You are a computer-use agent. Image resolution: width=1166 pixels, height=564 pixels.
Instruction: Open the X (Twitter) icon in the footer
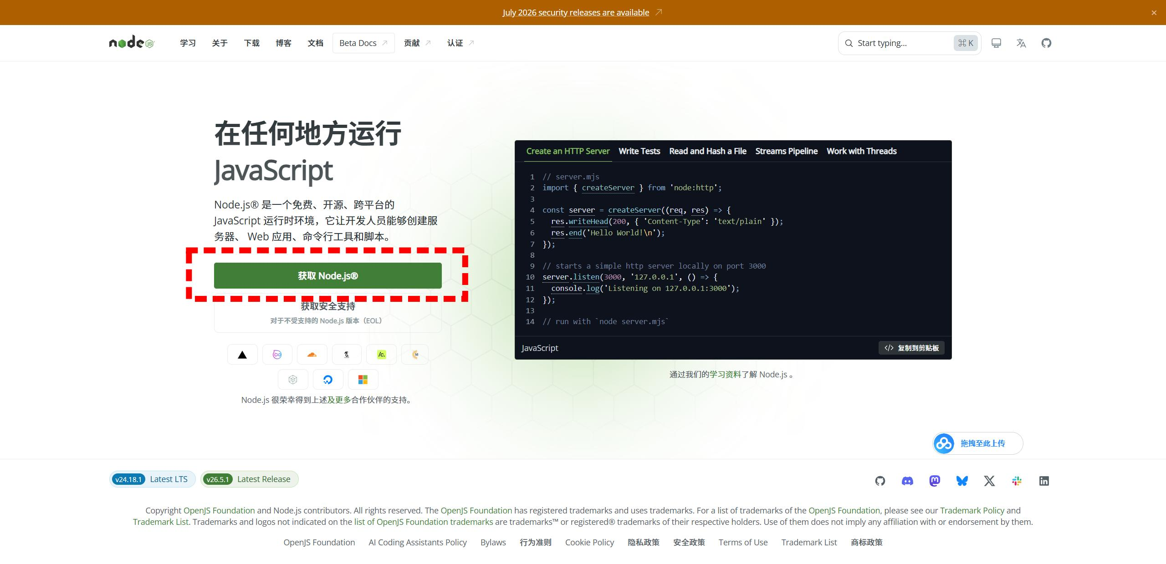pyautogui.click(x=989, y=481)
